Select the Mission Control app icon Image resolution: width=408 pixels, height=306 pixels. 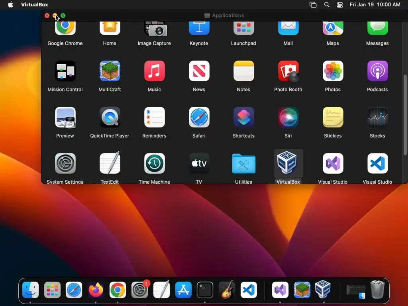tap(65, 71)
